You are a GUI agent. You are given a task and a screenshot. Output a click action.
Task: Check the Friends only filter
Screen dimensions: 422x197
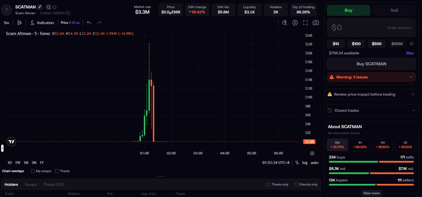tap(296, 184)
